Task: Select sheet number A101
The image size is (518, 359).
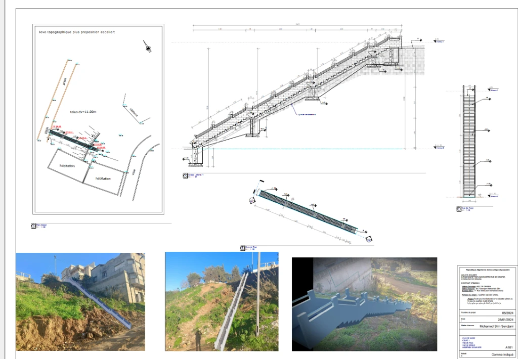Action: (x=509, y=347)
